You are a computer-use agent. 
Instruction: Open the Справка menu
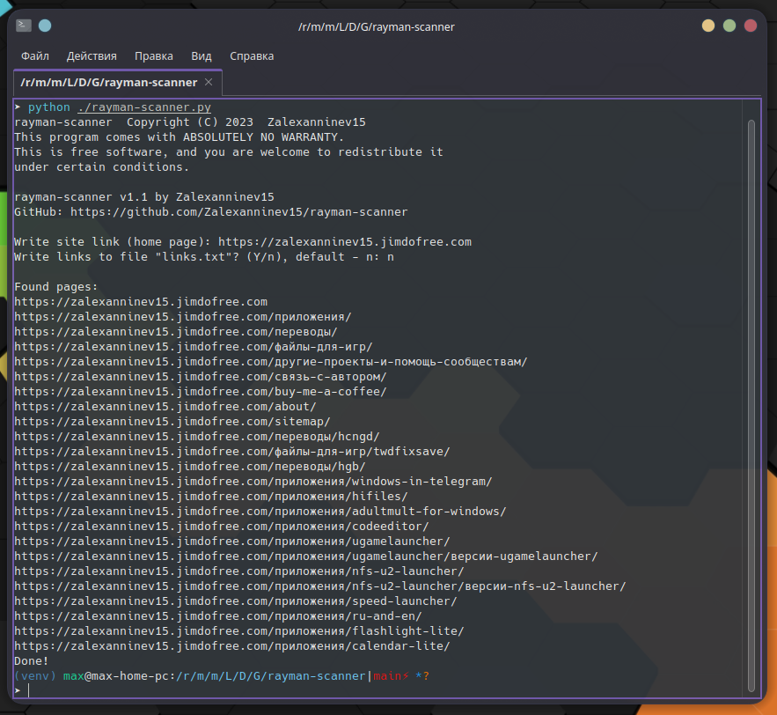252,56
